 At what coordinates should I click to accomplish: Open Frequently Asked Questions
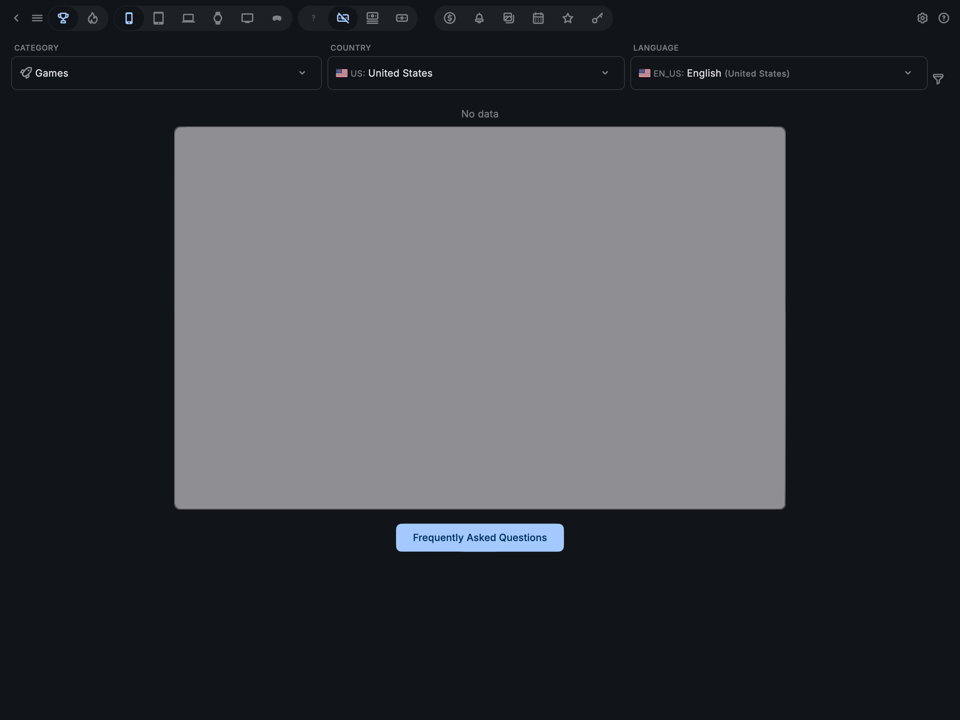click(x=479, y=538)
